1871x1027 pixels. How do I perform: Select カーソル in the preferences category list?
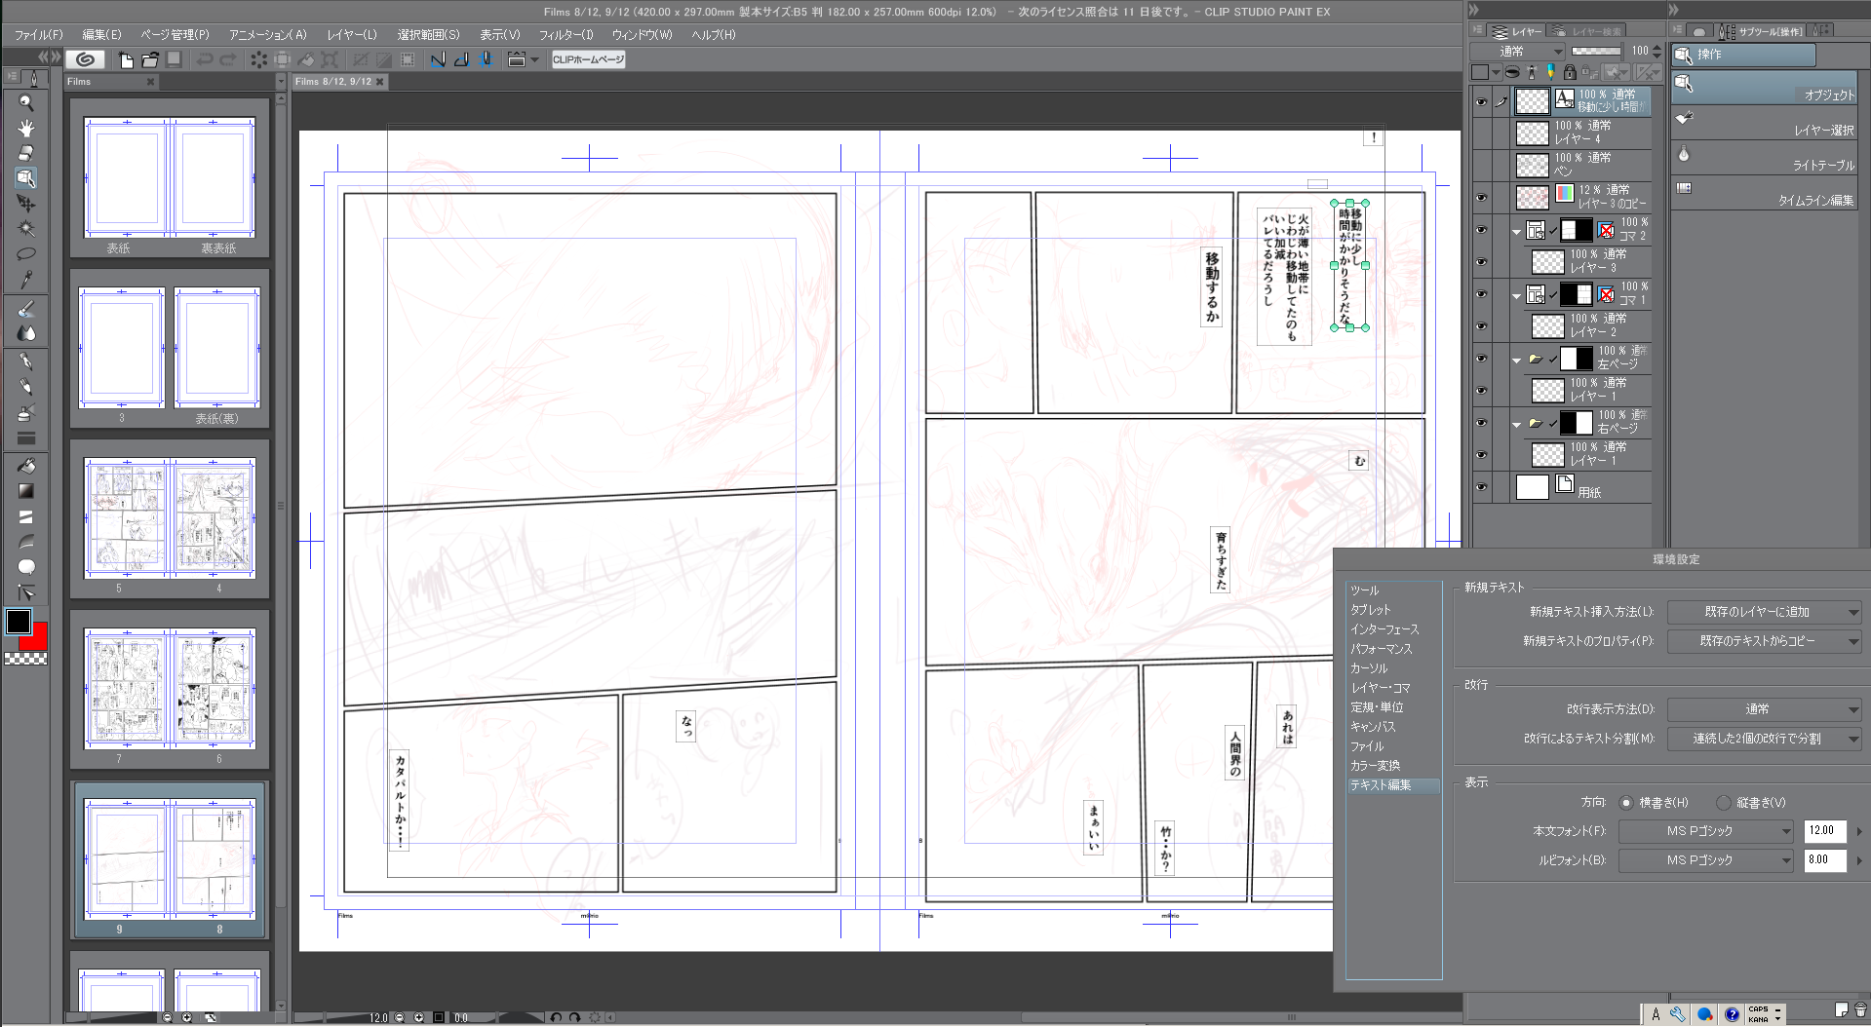tap(1368, 668)
